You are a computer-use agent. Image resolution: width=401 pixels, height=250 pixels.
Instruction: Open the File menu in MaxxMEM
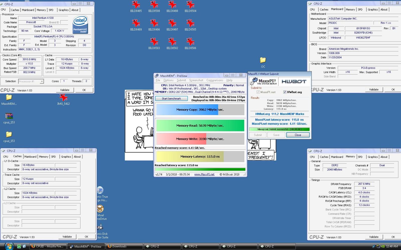click(x=158, y=80)
